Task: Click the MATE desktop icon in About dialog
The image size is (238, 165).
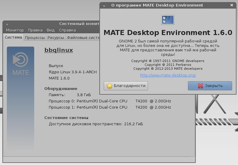Action: (x=168, y=20)
